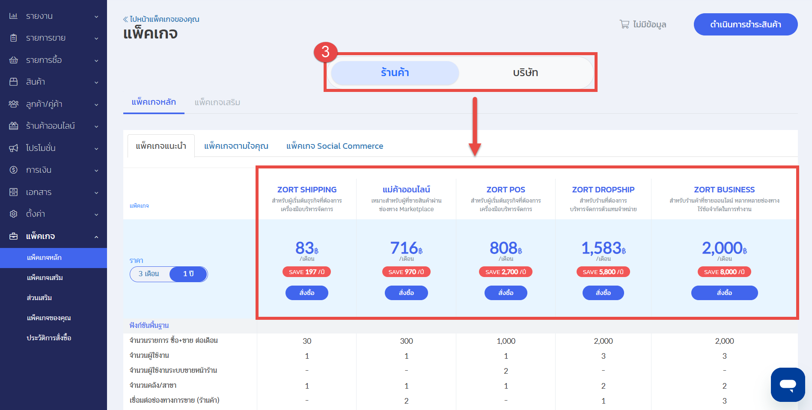
Task: Switch to บริษัท package type
Action: pyautogui.click(x=525, y=73)
